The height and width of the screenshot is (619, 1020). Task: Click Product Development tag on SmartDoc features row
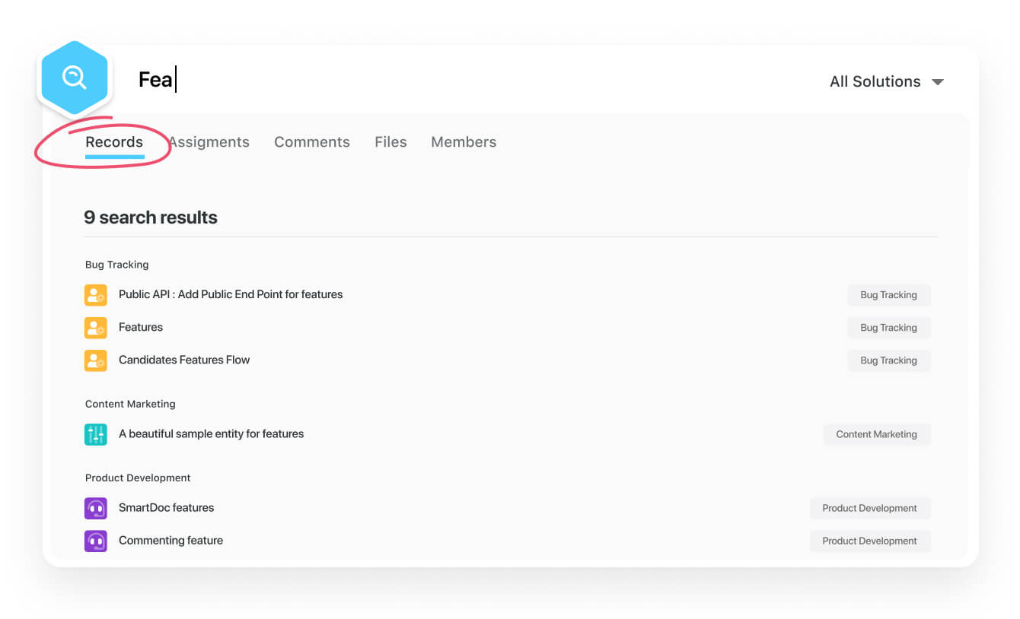coord(870,508)
